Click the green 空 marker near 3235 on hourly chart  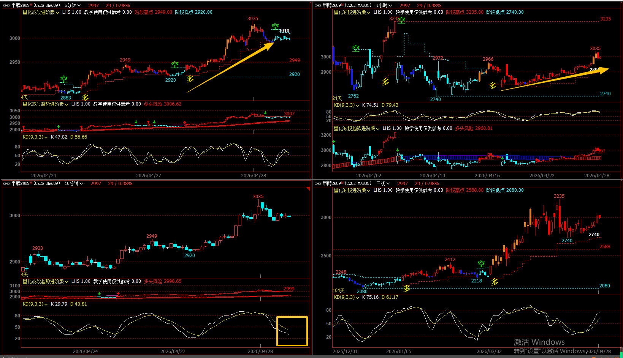click(x=401, y=21)
